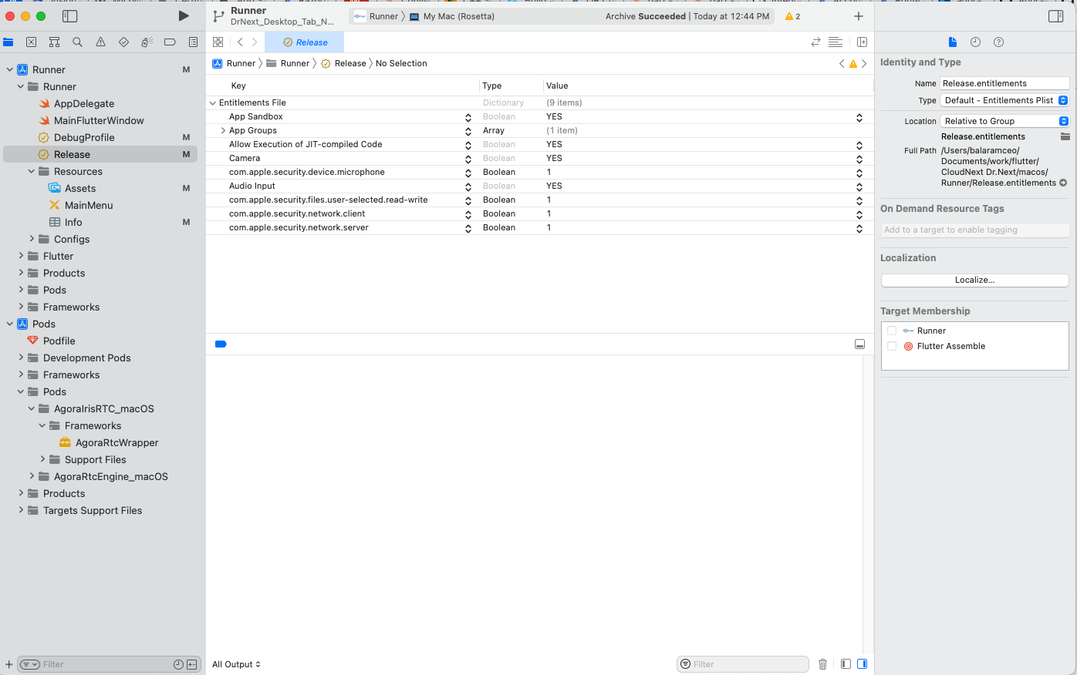
Task: Open the Test navigator diamond icon
Action: tap(123, 42)
